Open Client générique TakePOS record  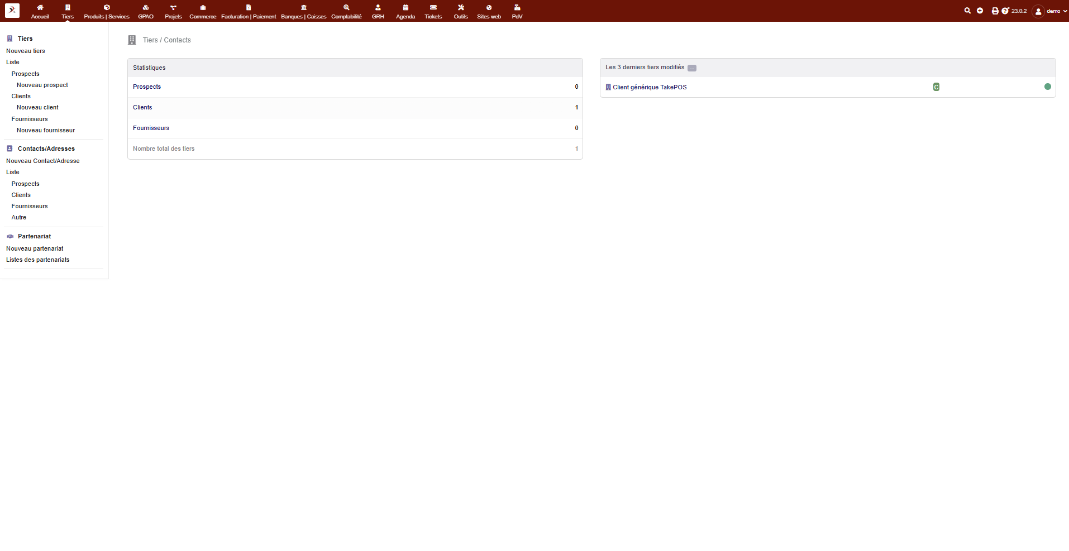click(x=650, y=87)
